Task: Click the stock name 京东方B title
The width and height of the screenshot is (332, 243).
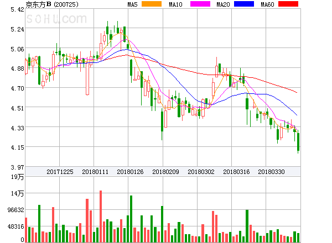Action: click(x=39, y=4)
